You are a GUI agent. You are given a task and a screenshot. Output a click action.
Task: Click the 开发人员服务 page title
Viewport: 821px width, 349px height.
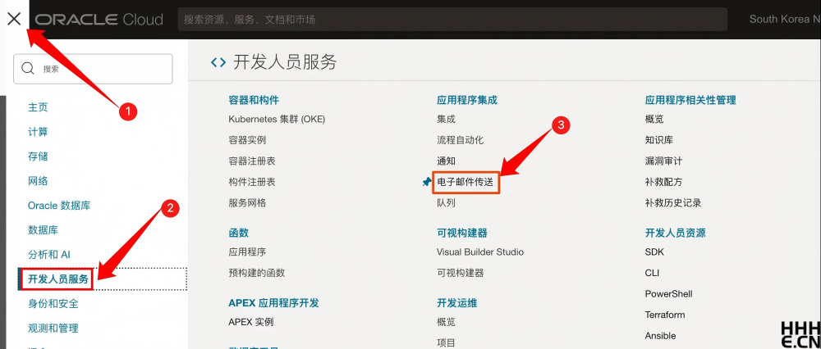pyautogui.click(x=285, y=62)
